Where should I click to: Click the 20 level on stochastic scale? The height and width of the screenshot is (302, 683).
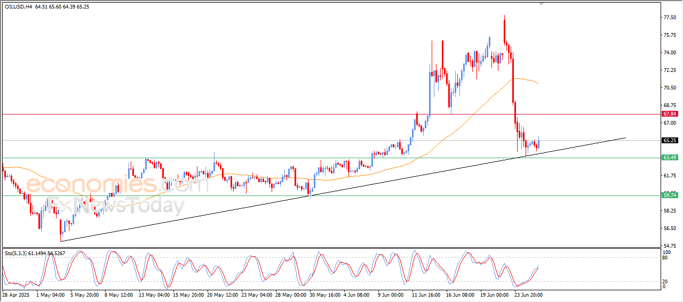pos(666,281)
